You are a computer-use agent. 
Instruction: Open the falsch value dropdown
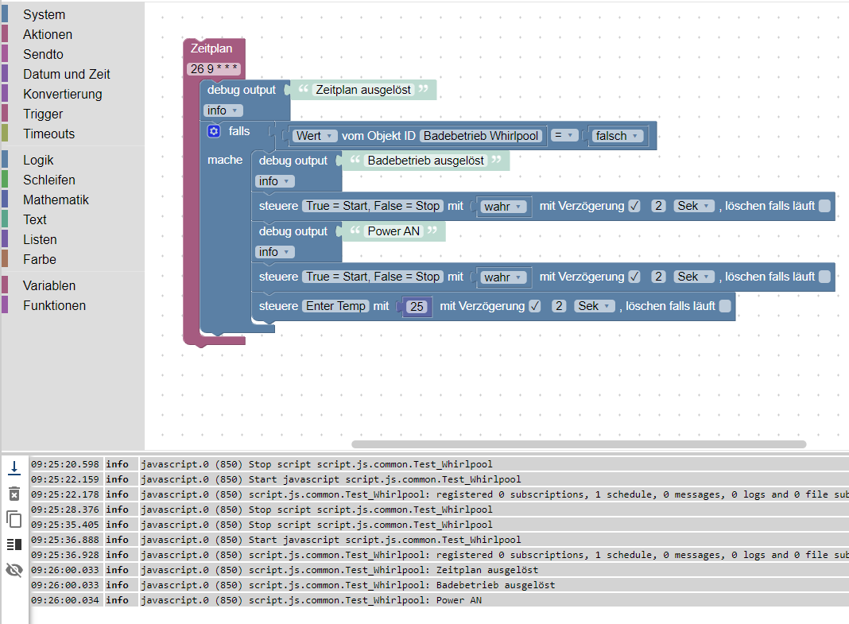tap(618, 136)
